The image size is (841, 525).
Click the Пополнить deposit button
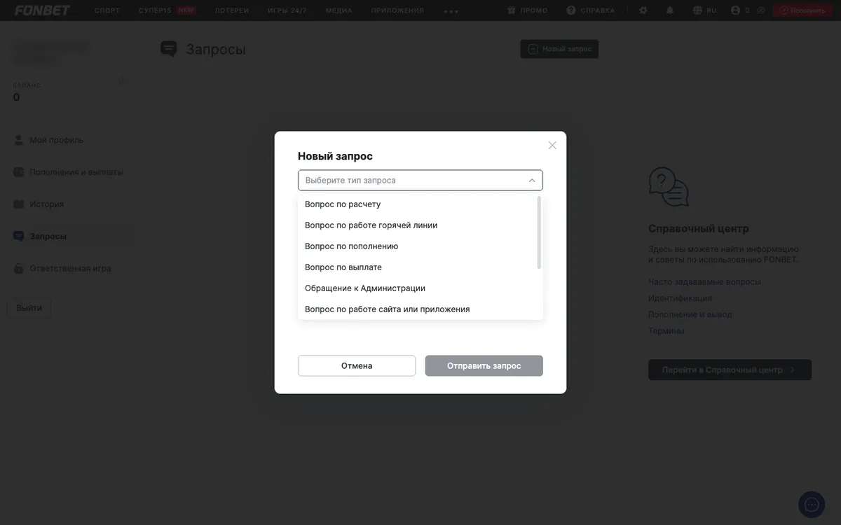[802, 10]
